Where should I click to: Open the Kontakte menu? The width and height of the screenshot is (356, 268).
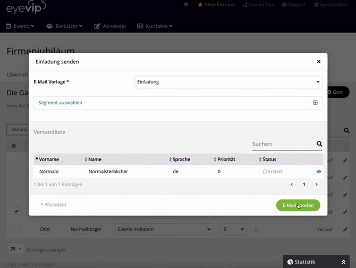155,26
